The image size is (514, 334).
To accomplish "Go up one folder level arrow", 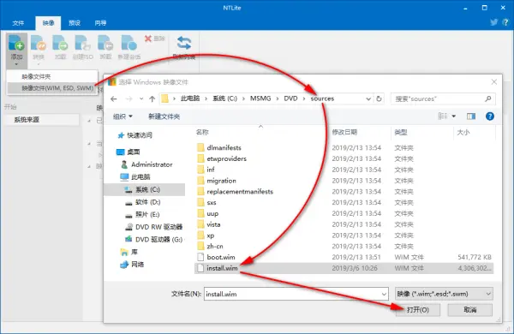I will [152, 98].
